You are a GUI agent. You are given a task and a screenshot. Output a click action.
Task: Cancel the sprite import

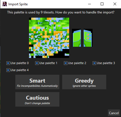[114, 113]
